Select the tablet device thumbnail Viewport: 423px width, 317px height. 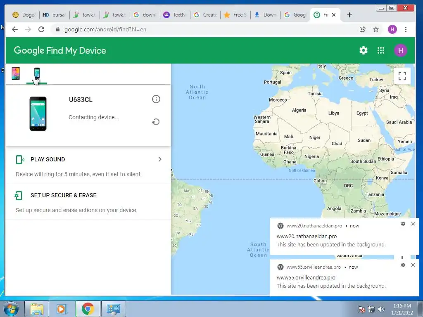pyautogui.click(x=16, y=73)
